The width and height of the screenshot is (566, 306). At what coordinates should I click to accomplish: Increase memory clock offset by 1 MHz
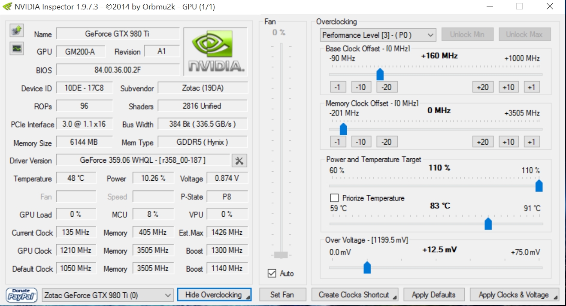[x=532, y=142]
